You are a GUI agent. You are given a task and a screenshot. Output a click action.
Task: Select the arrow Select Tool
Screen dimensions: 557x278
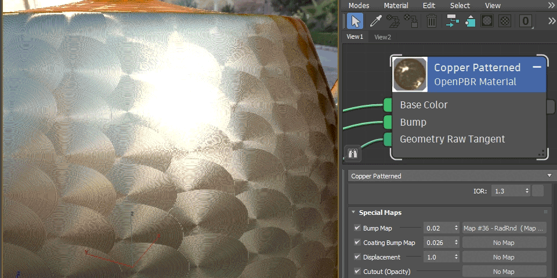tap(355, 21)
